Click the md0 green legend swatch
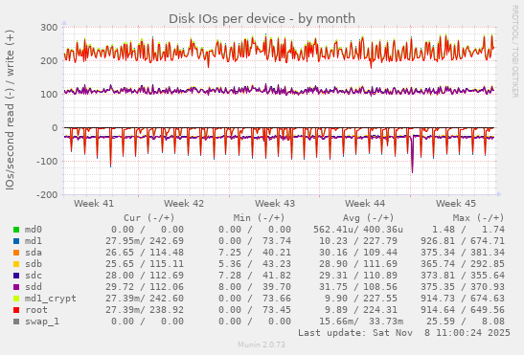Image resolution: width=524 pixels, height=355 pixels. point(16,230)
